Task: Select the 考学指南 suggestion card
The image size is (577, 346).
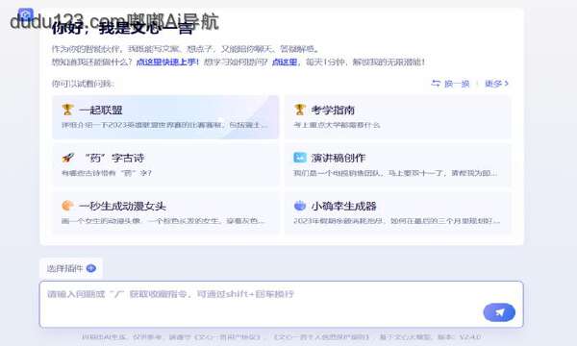Action: click(398, 117)
